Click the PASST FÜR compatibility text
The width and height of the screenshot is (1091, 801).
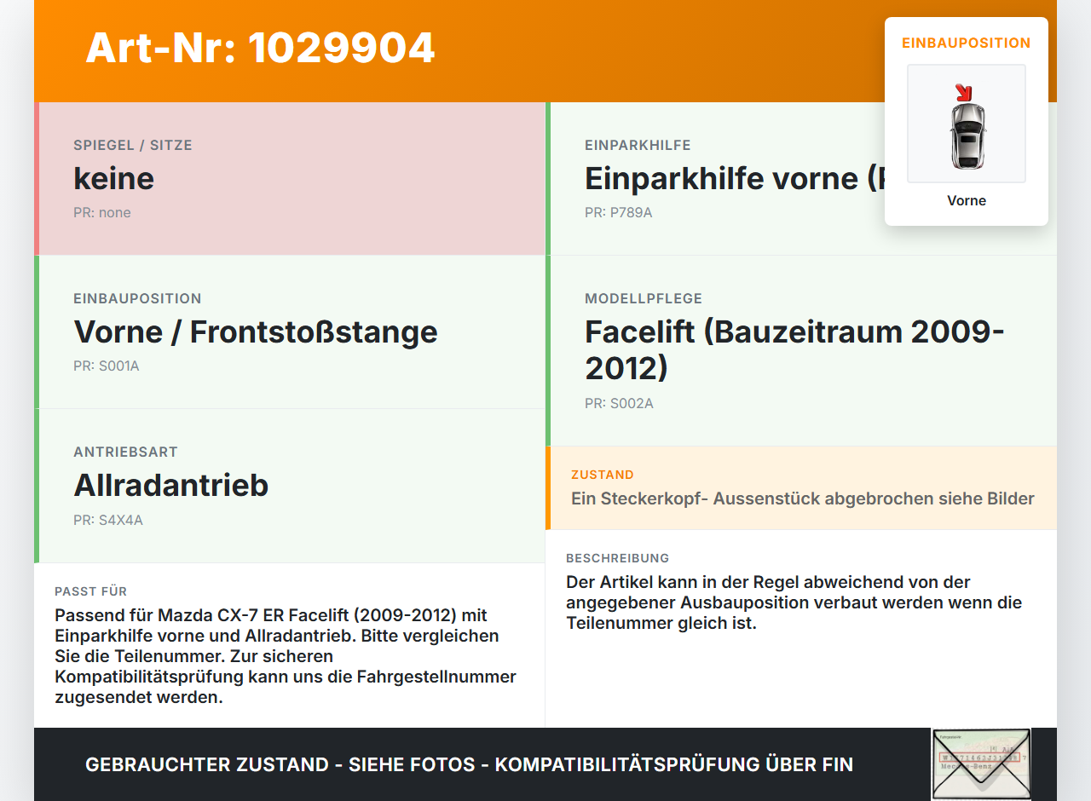point(286,656)
